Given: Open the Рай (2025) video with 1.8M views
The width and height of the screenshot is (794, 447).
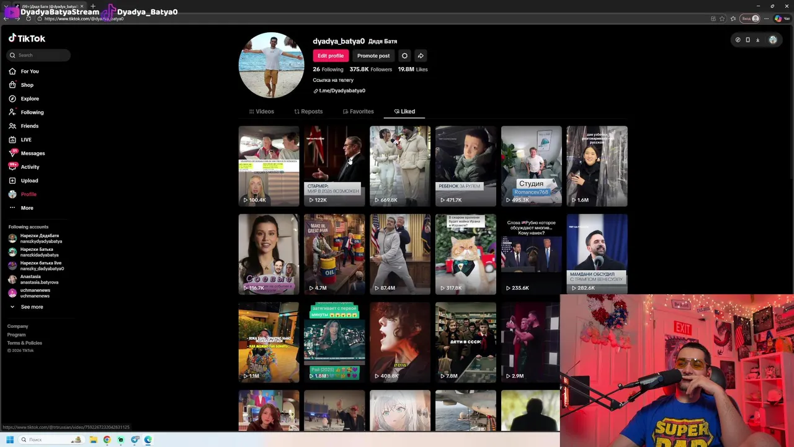Looking at the screenshot, I should pos(334,342).
